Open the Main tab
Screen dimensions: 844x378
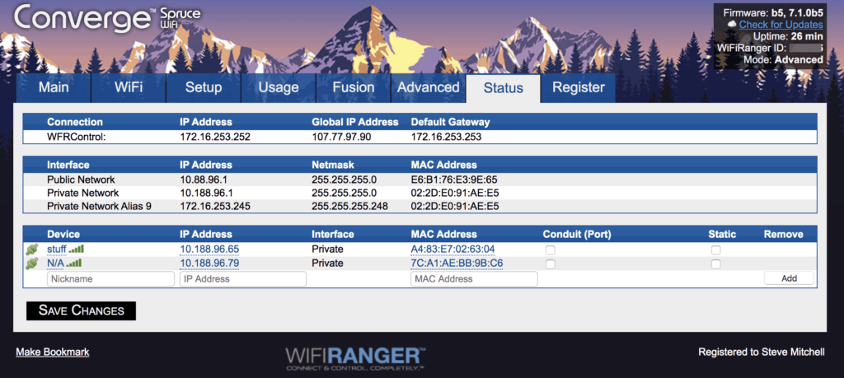pyautogui.click(x=54, y=88)
